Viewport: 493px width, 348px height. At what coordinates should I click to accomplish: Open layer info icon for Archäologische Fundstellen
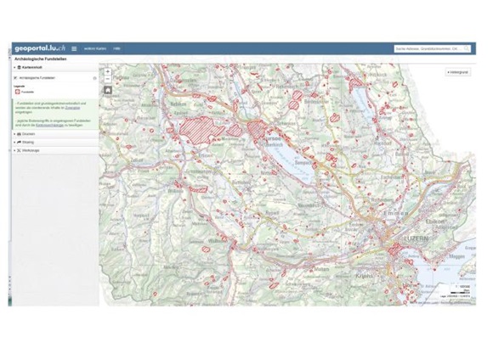pos(94,78)
